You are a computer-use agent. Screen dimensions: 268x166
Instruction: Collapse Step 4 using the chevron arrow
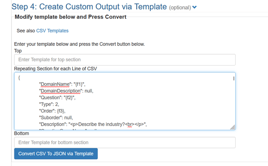(195, 7)
